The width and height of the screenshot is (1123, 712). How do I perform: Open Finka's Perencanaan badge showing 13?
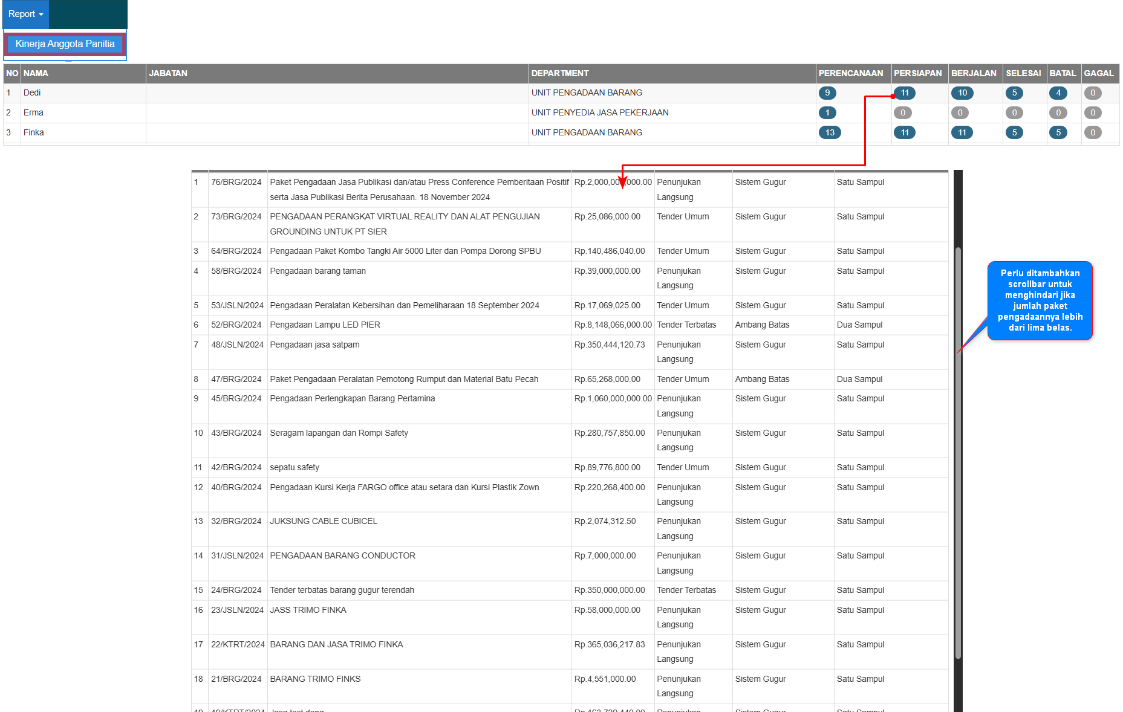point(830,133)
